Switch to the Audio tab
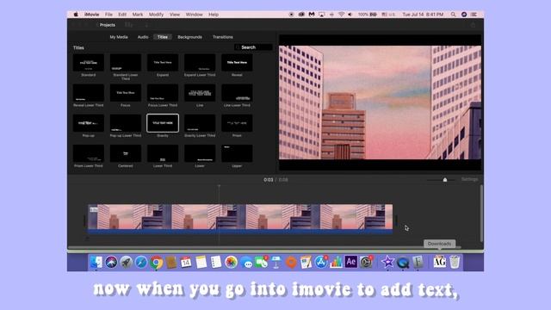 coord(143,37)
